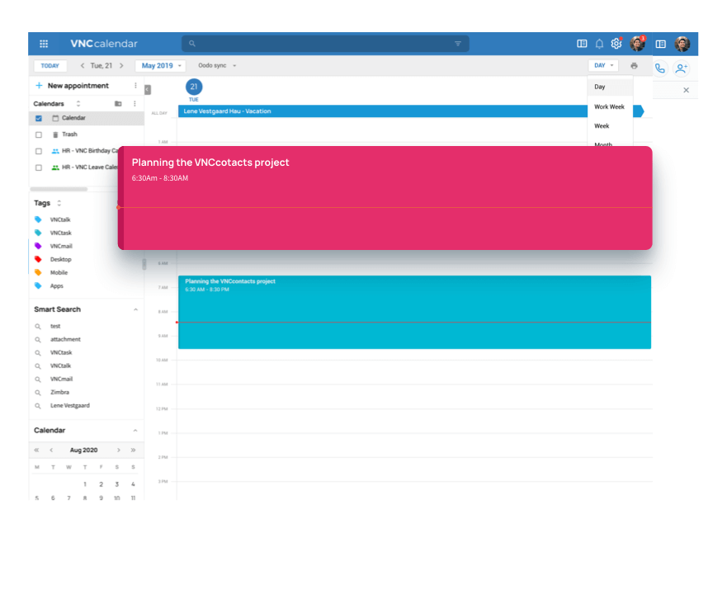Open the May 2019 month dropdown

pos(160,66)
